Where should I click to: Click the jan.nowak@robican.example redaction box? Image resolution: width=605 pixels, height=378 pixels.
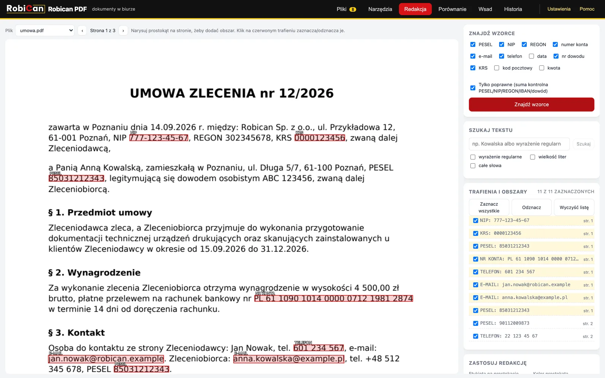(106, 359)
